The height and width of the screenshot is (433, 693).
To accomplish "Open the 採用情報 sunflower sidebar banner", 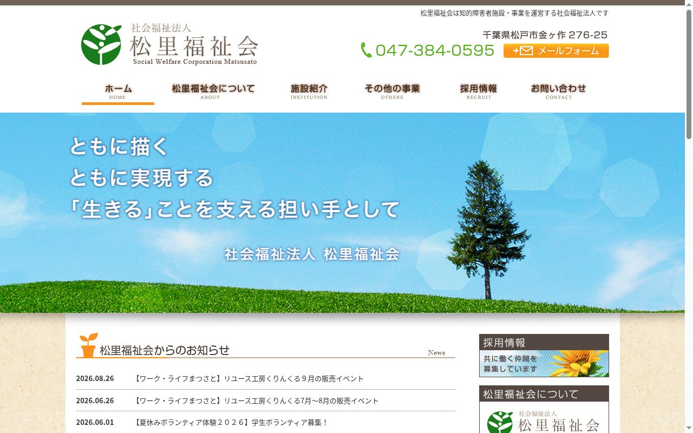I will [x=544, y=356].
